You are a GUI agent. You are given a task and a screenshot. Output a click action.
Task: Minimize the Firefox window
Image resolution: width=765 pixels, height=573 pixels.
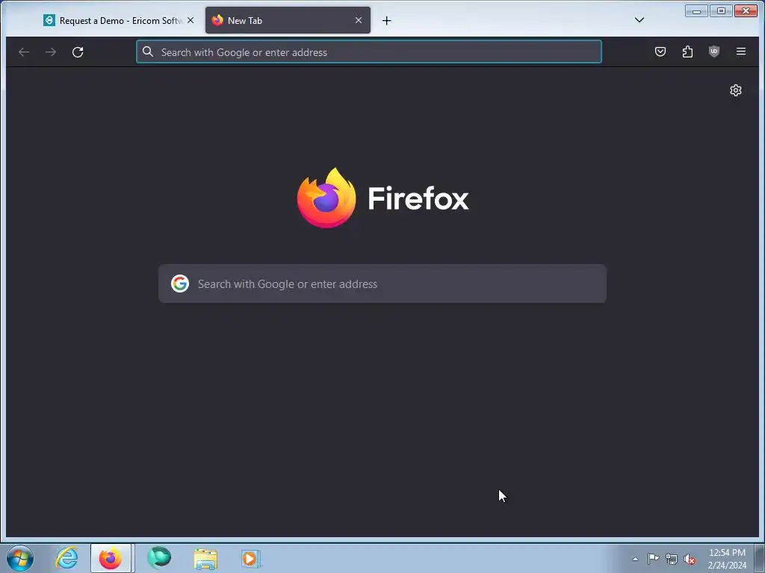coord(697,10)
